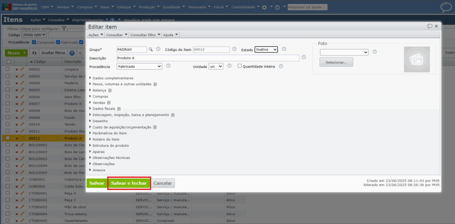Click the settings gear icon in top menu

pyautogui.click(x=264, y=7)
